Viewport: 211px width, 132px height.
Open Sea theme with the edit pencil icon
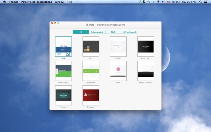click(68, 54)
